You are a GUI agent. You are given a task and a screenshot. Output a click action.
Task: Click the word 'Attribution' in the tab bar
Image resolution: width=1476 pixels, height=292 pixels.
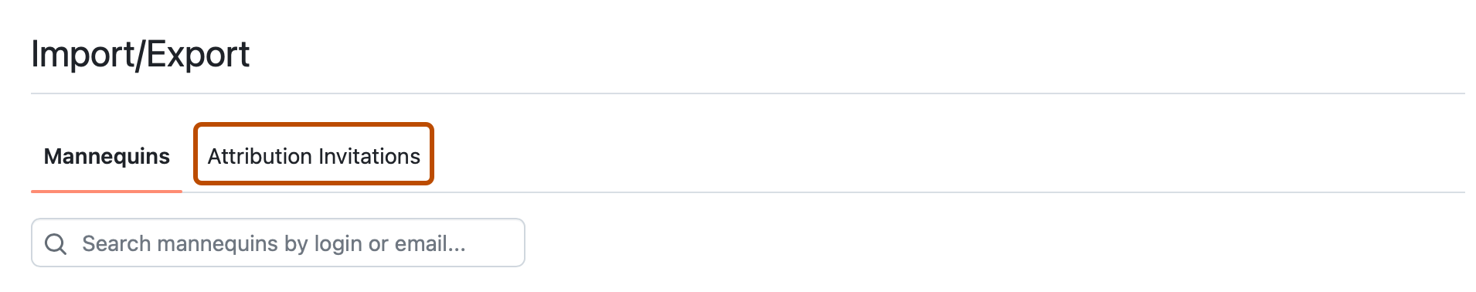[260, 156]
